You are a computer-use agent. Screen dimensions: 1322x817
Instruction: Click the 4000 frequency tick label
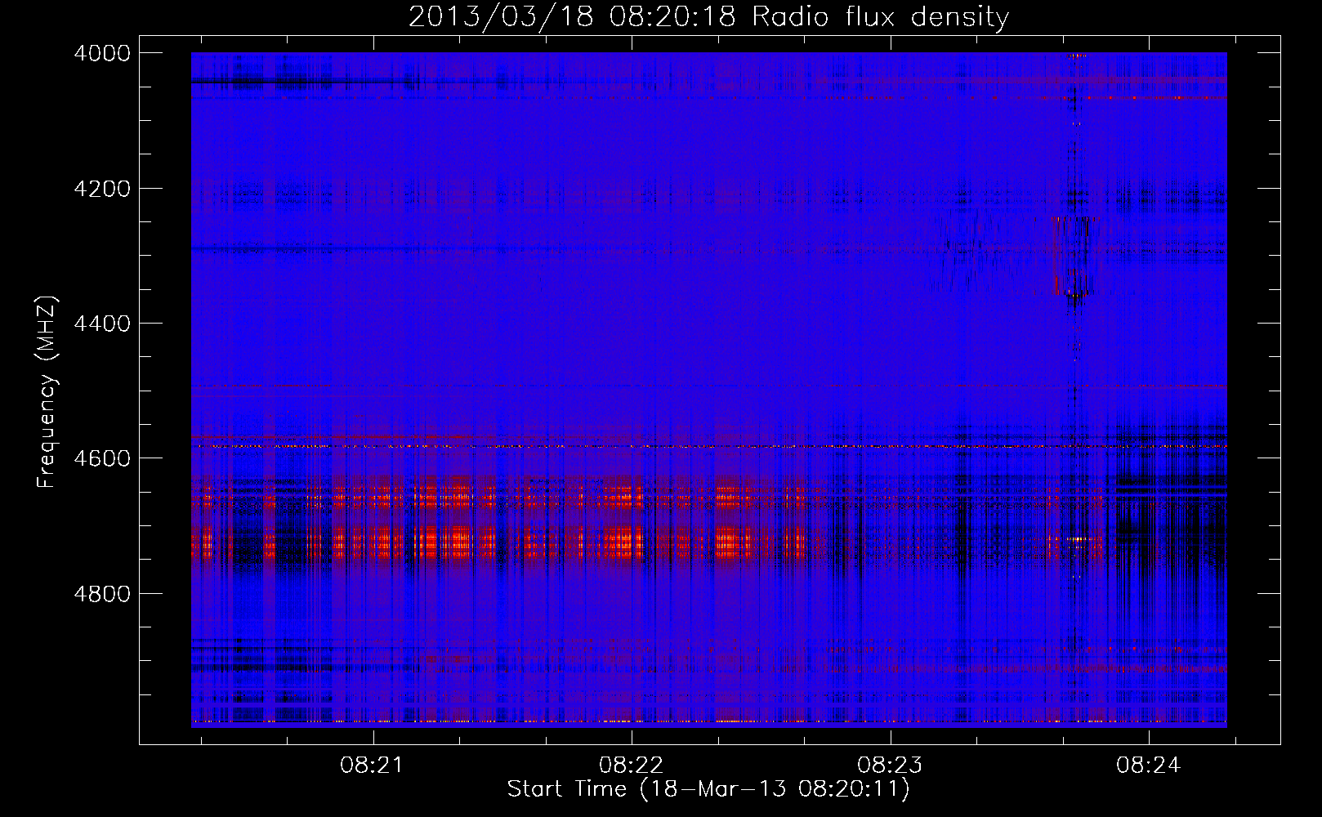102,53
